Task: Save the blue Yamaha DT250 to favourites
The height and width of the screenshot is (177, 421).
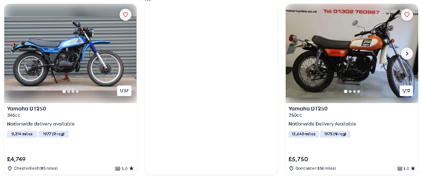Action: pyautogui.click(x=125, y=15)
